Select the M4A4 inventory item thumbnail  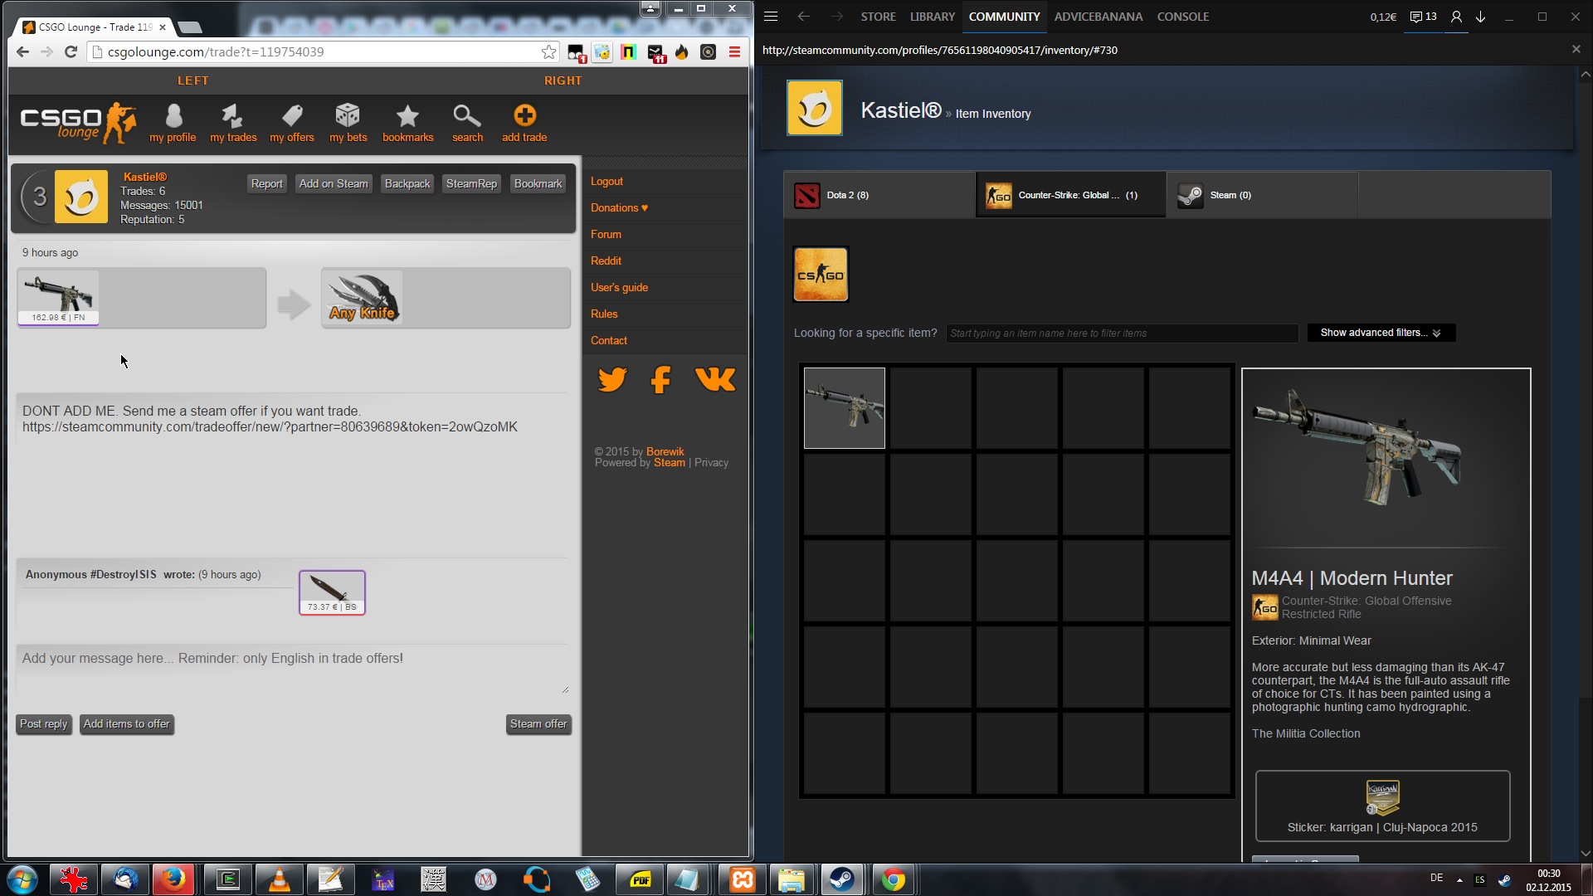point(844,408)
